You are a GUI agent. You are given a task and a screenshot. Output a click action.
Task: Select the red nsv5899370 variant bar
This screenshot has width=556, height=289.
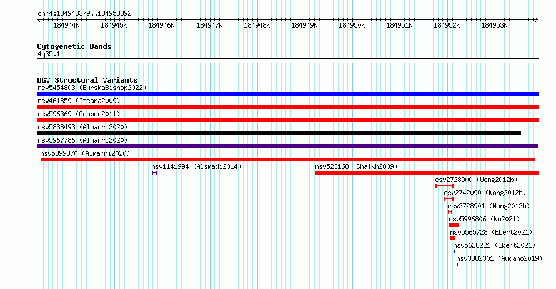click(x=288, y=160)
